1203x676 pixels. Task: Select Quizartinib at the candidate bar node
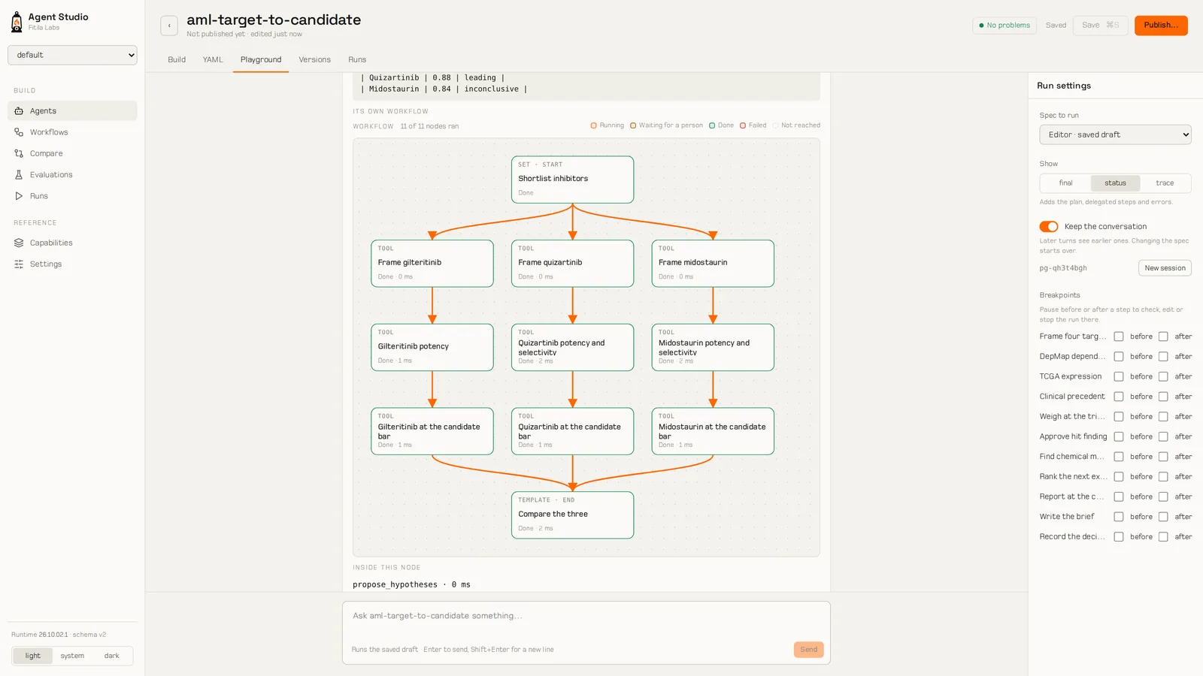(572, 431)
